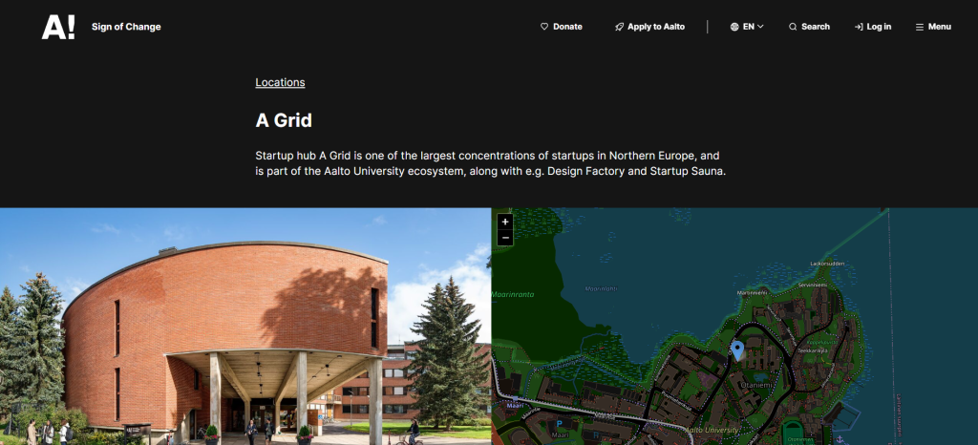978x445 pixels.
Task: Click the Log in text
Action: coord(879,27)
